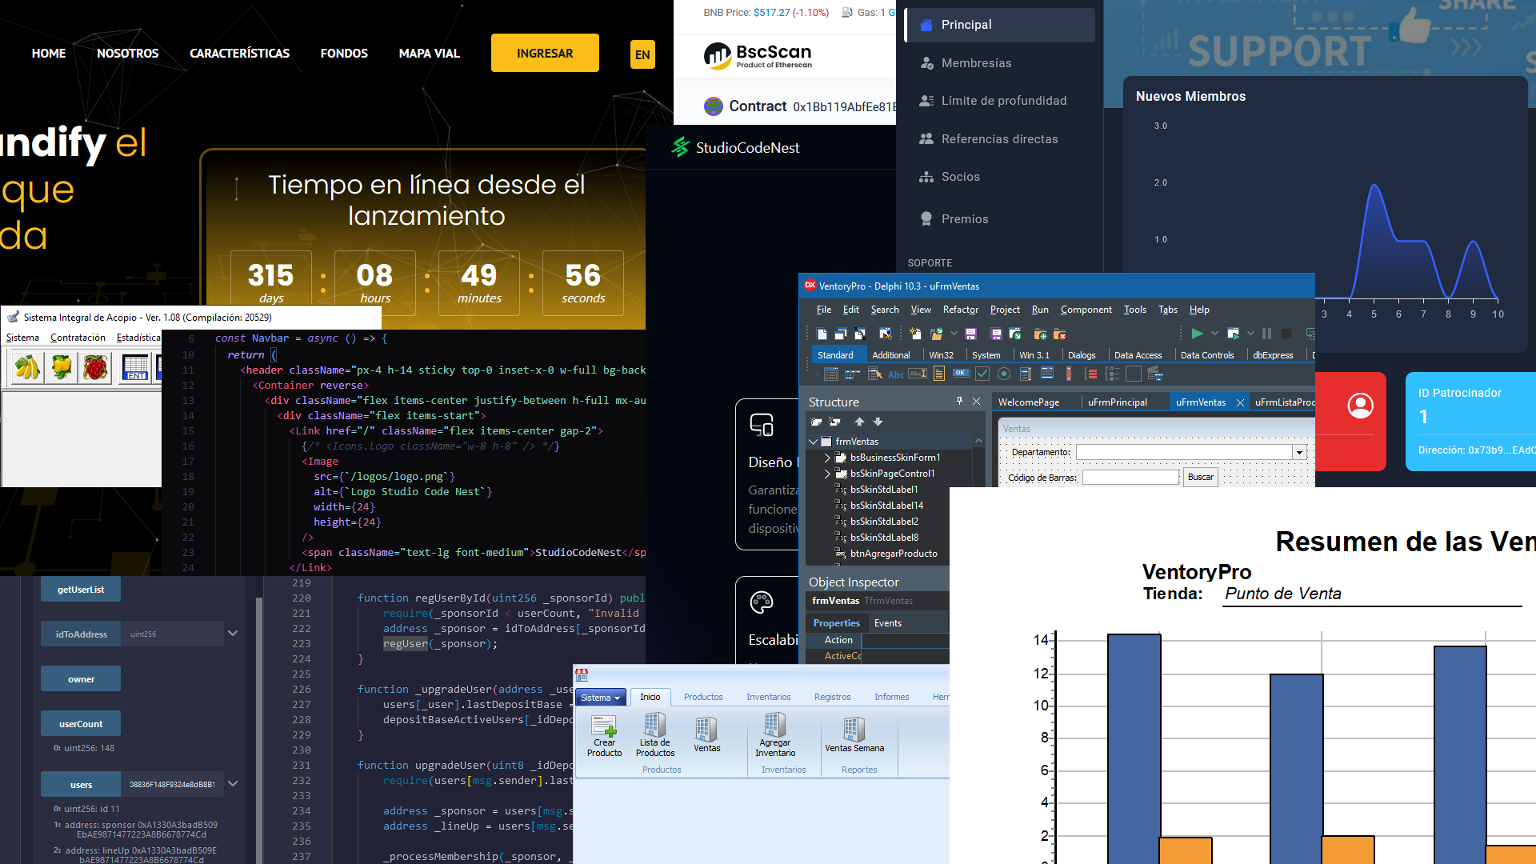Open the Component menu in Delphi
1536x864 pixels.
pyautogui.click(x=1086, y=310)
